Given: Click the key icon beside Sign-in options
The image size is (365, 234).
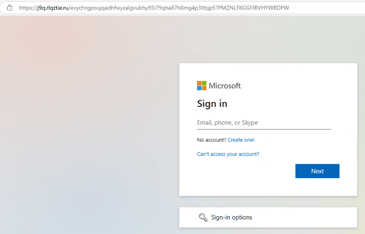Looking at the screenshot, I should pos(203,217).
